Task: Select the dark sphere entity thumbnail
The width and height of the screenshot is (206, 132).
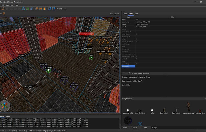Action: coord(128,120)
